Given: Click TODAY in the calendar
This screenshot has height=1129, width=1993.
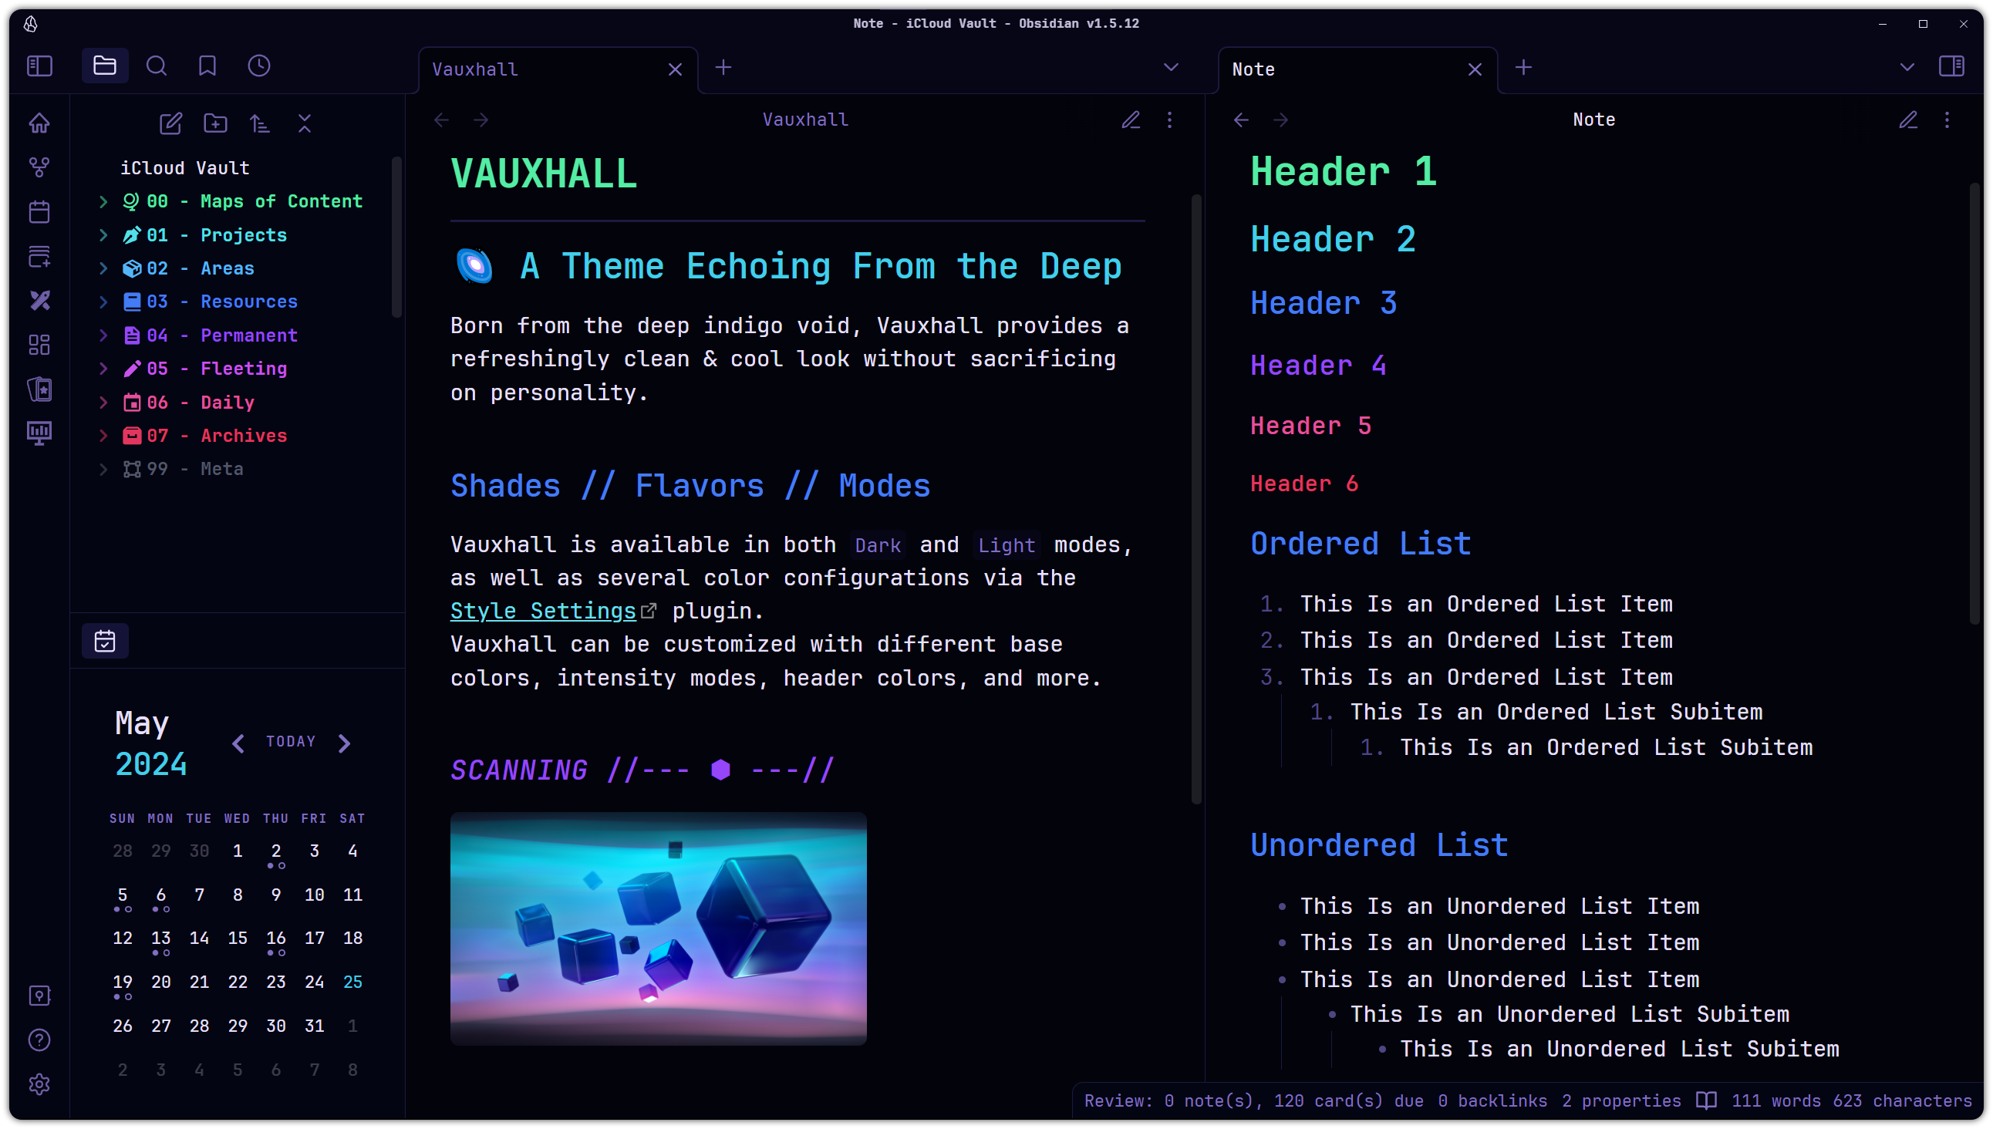Looking at the screenshot, I should tap(291, 742).
